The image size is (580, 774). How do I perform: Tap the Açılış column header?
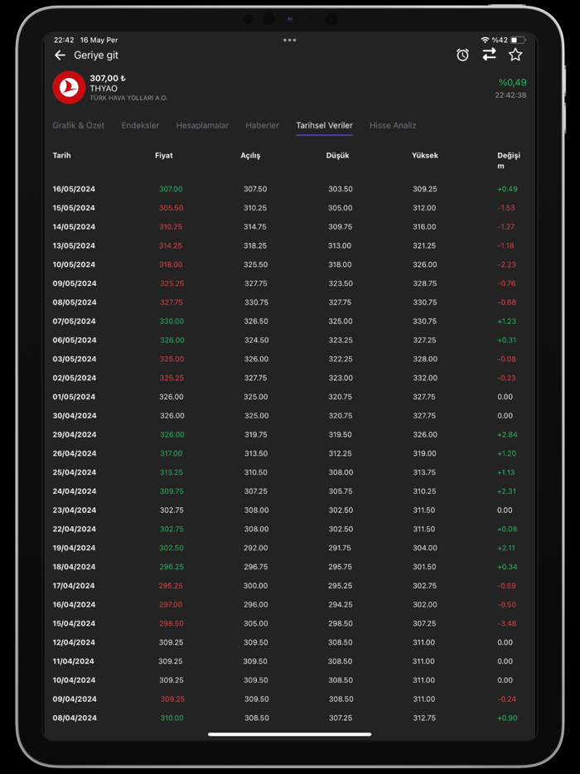tap(250, 156)
